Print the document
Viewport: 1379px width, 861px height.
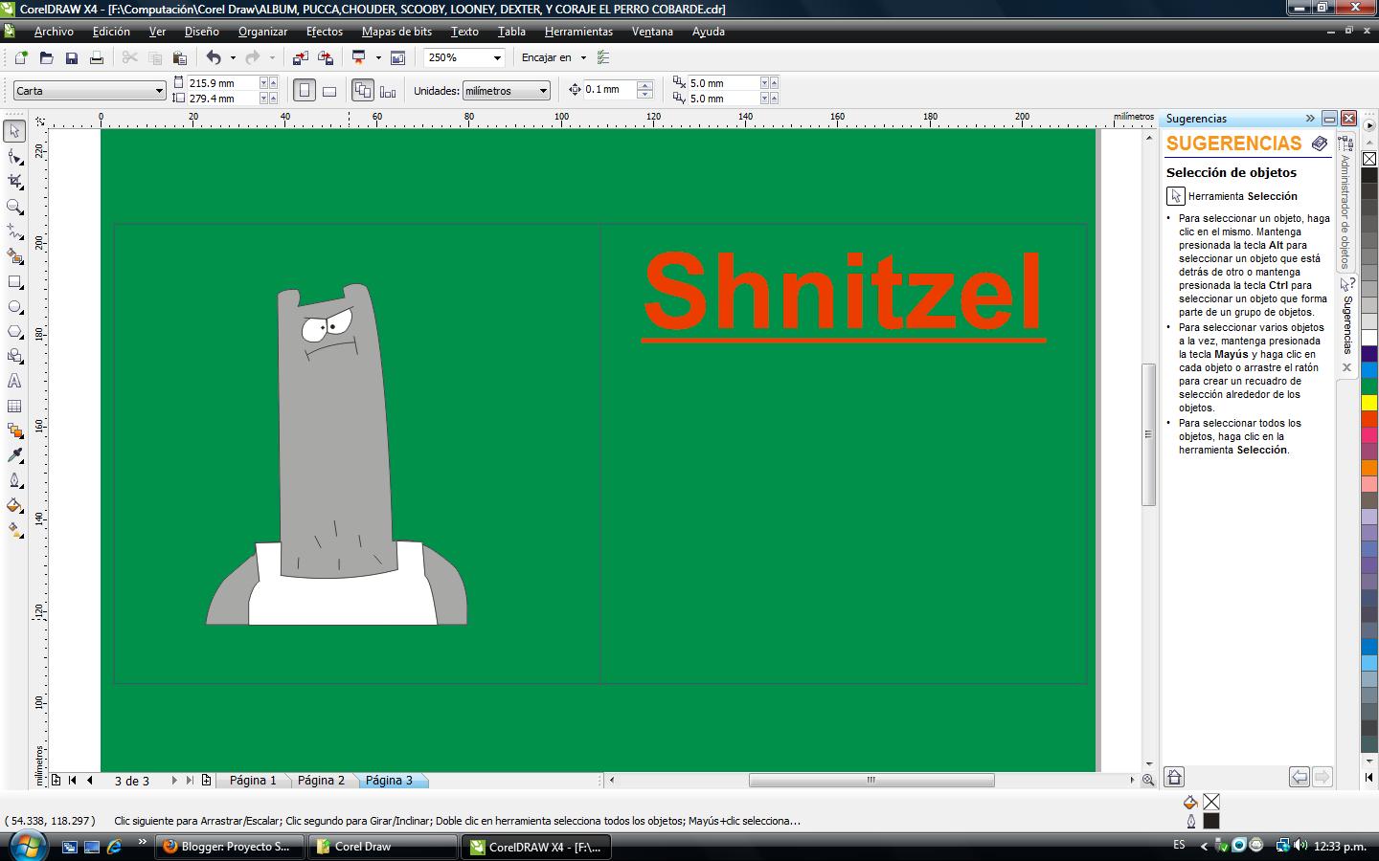(x=96, y=57)
